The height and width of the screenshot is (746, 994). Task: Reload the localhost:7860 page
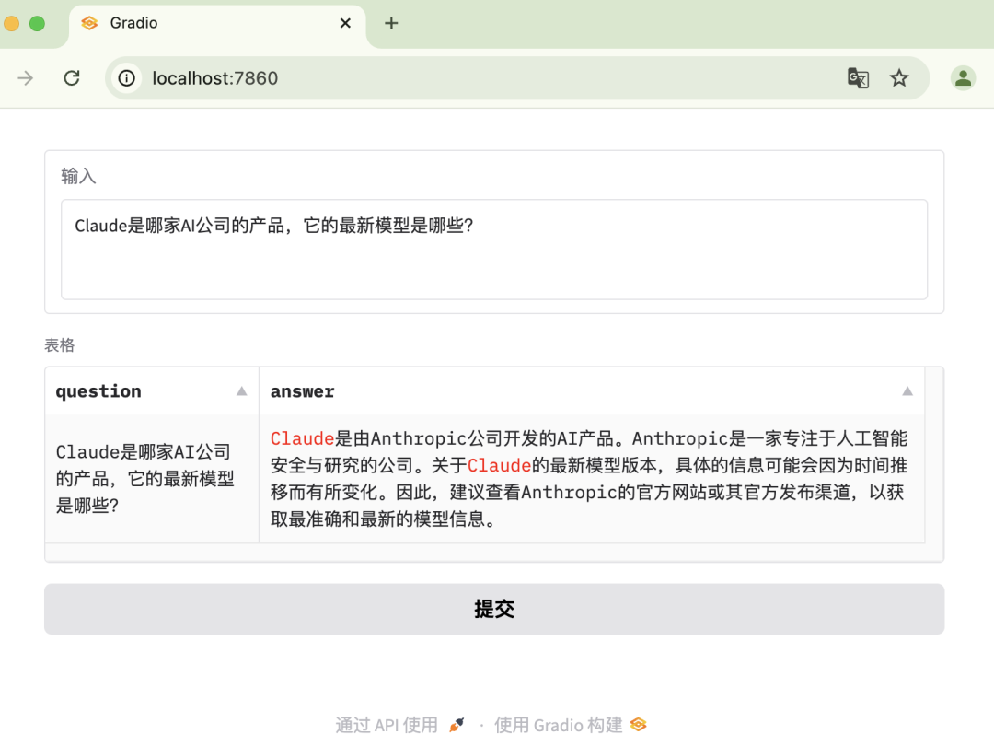pyautogui.click(x=71, y=78)
